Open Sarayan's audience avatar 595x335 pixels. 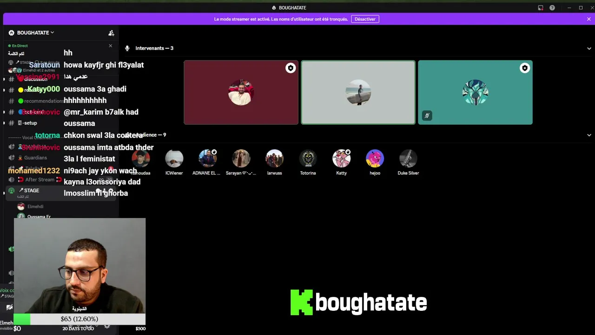[241, 159]
